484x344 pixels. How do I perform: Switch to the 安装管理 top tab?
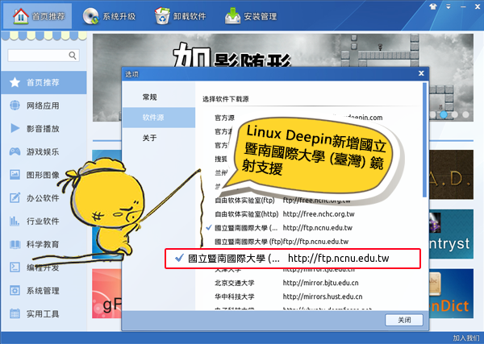point(251,16)
